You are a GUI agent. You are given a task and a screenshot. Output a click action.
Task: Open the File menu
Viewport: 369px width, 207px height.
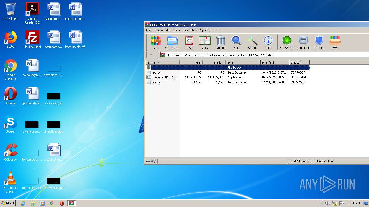pyautogui.click(x=148, y=30)
